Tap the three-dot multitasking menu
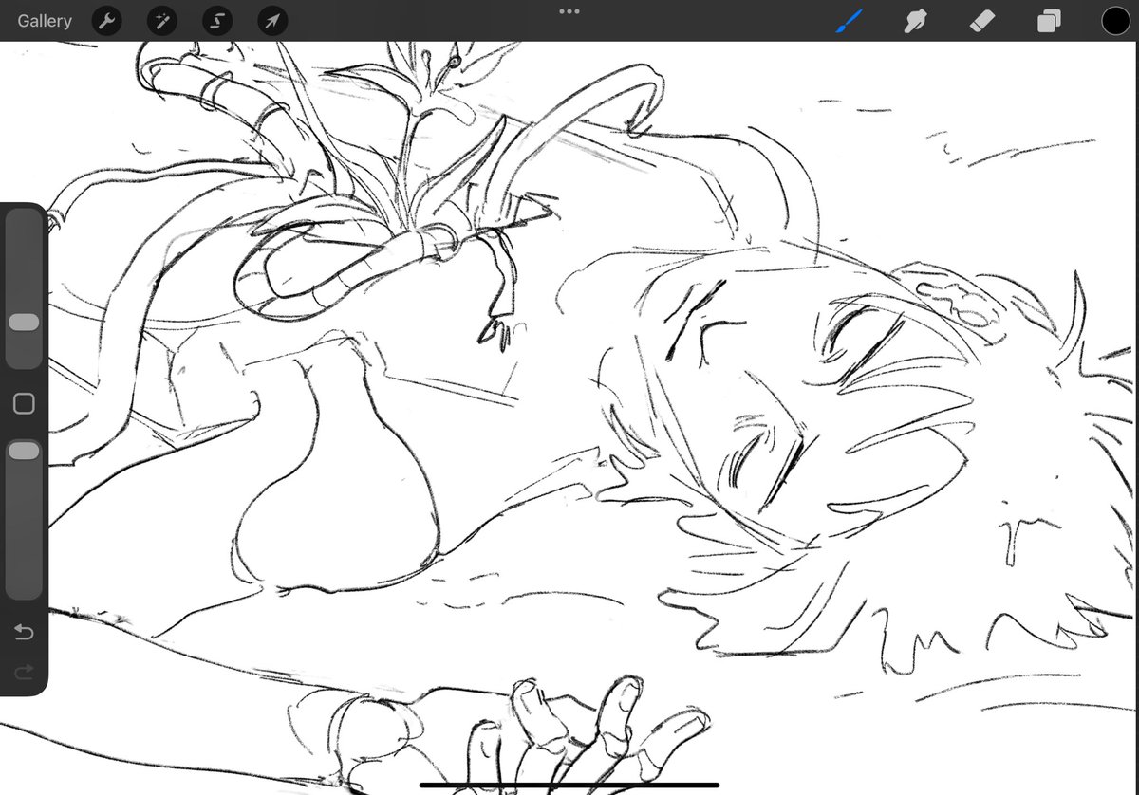Image resolution: width=1139 pixels, height=795 pixels. [569, 11]
